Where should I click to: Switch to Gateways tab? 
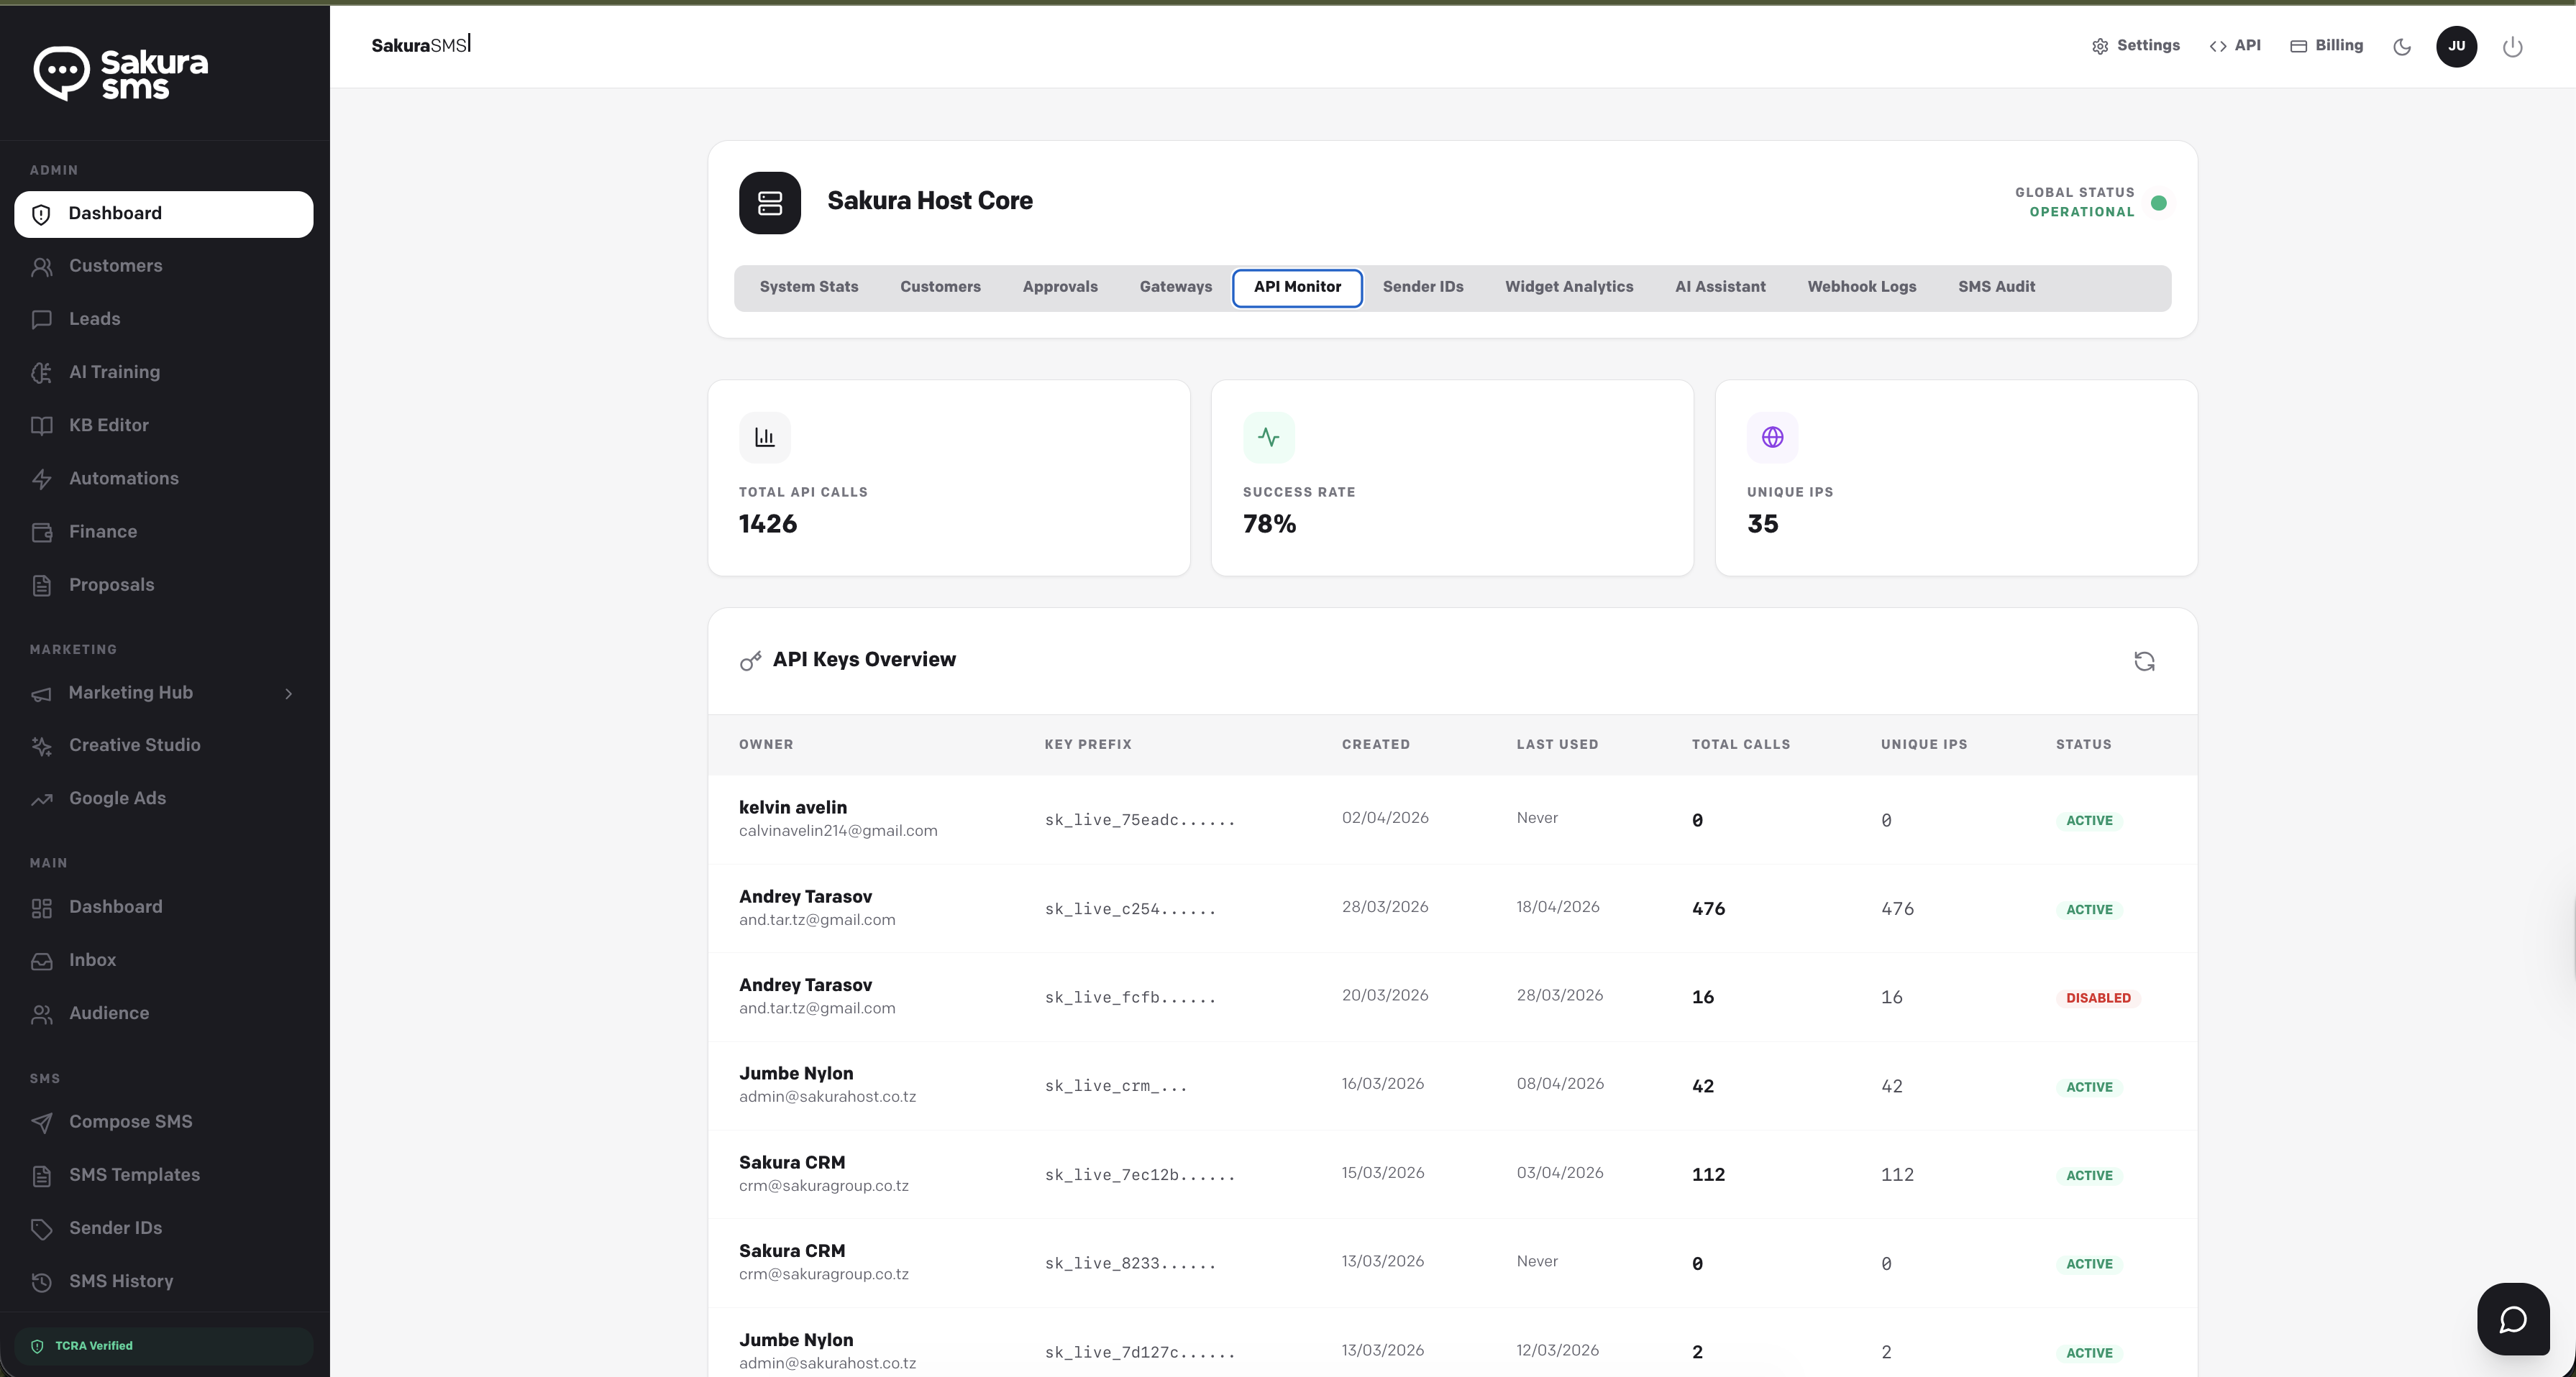tap(1176, 287)
